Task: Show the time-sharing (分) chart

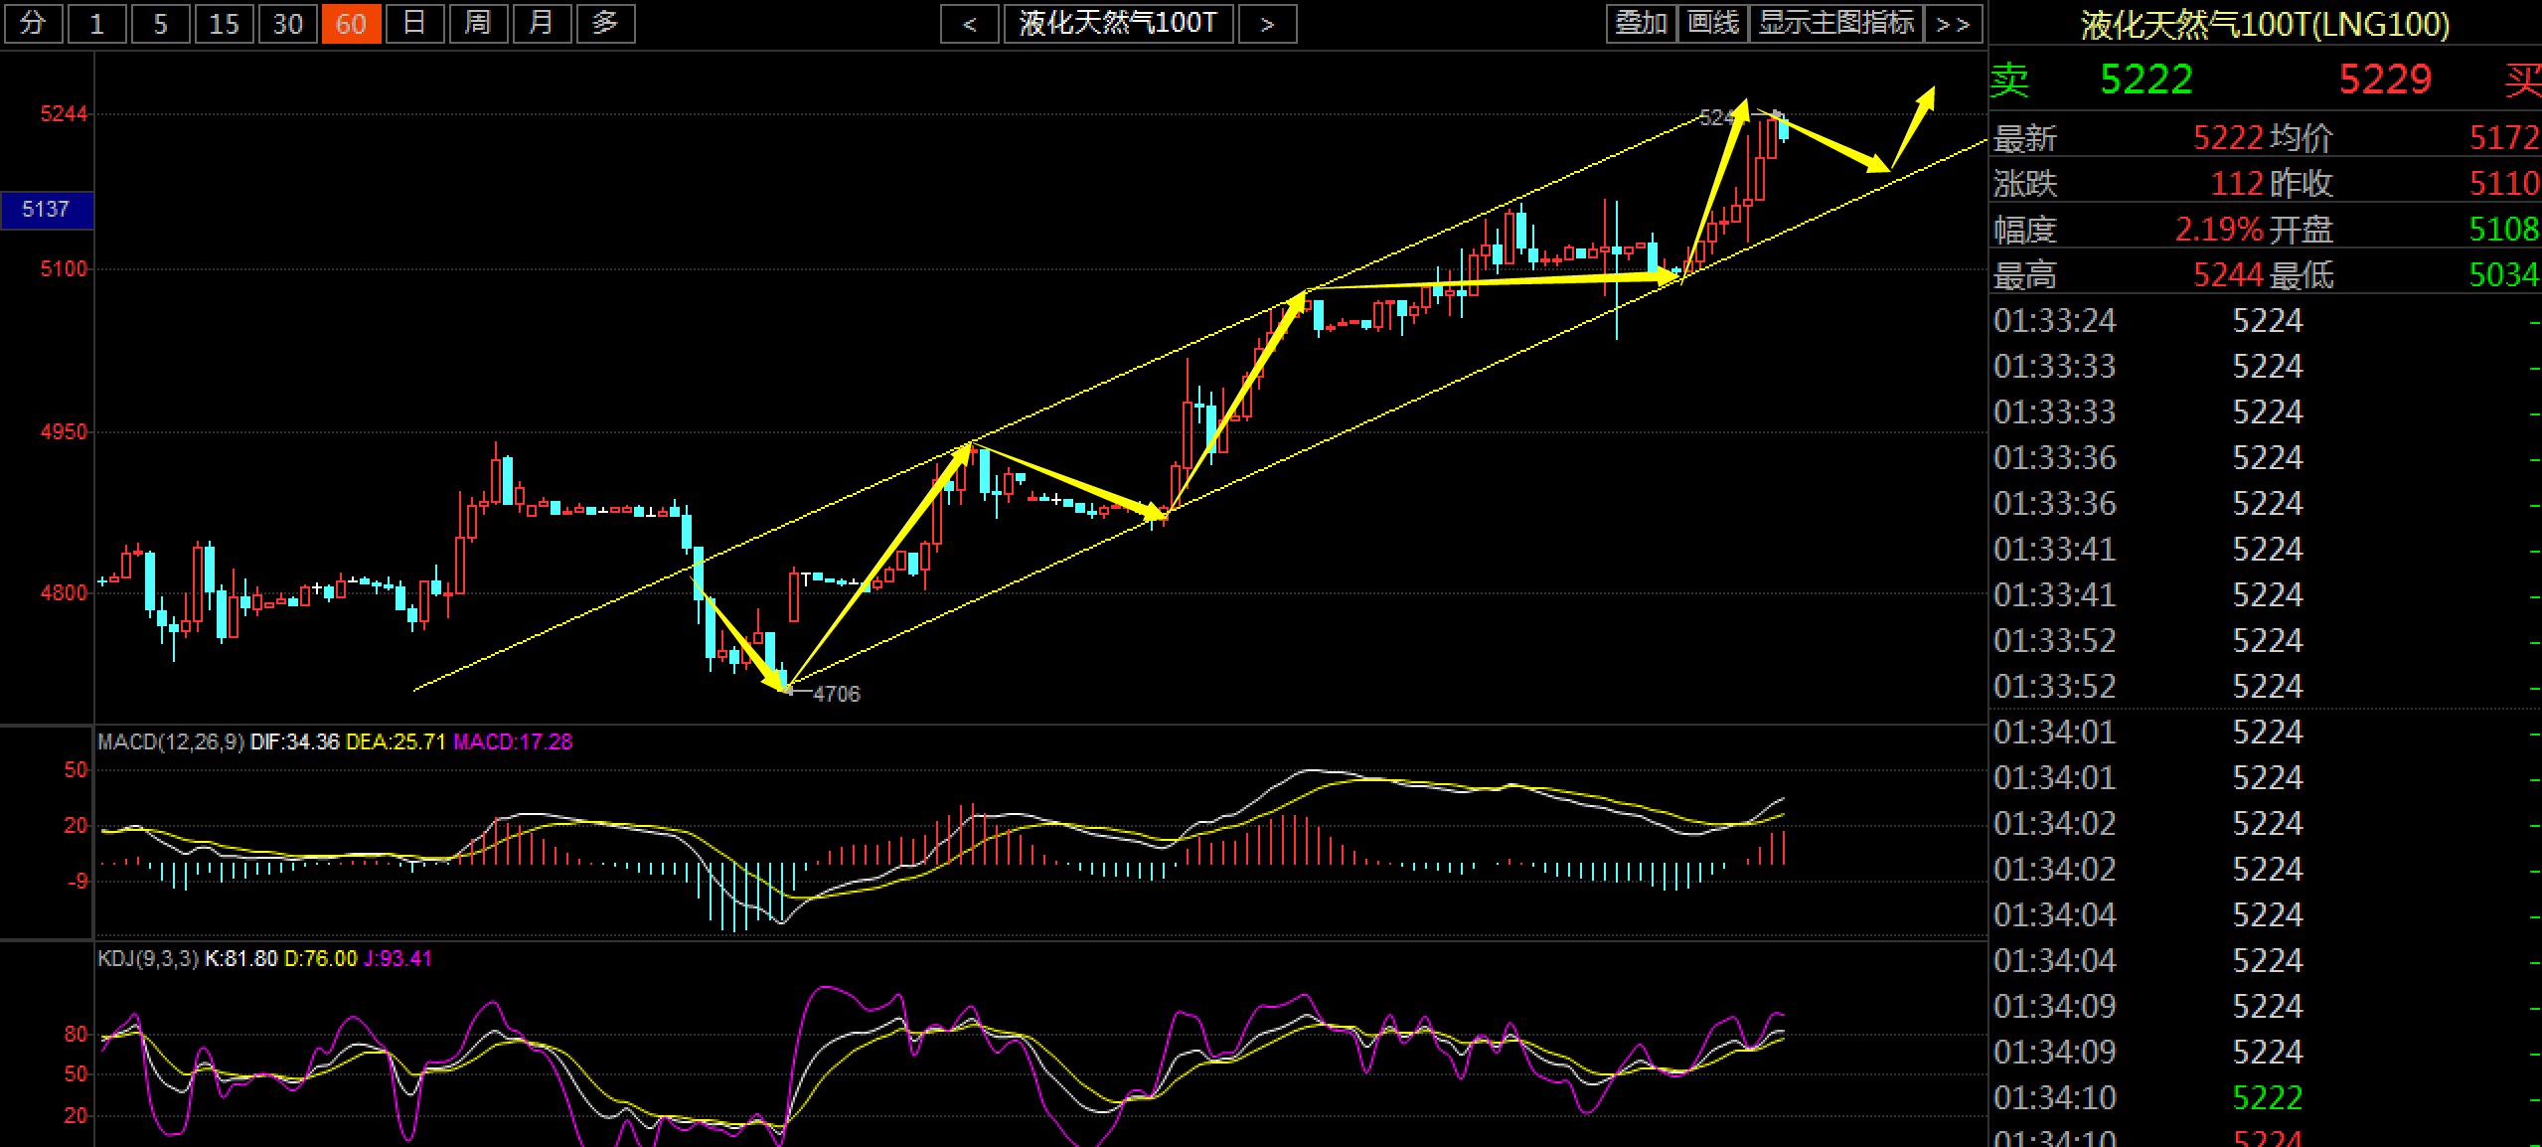Action: coord(33,24)
